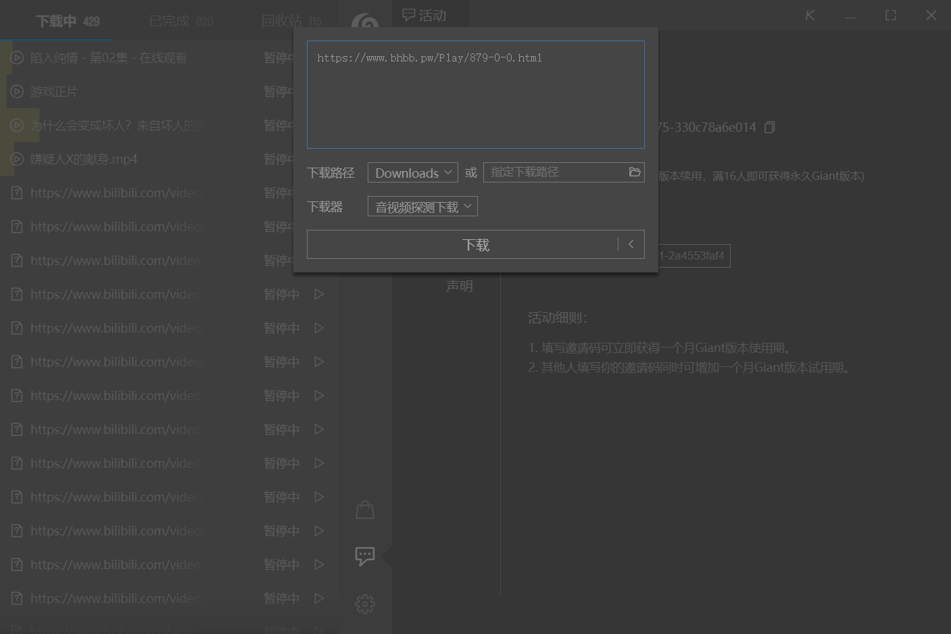
Task: Switch to the 回收站 tab
Action: 291,21
